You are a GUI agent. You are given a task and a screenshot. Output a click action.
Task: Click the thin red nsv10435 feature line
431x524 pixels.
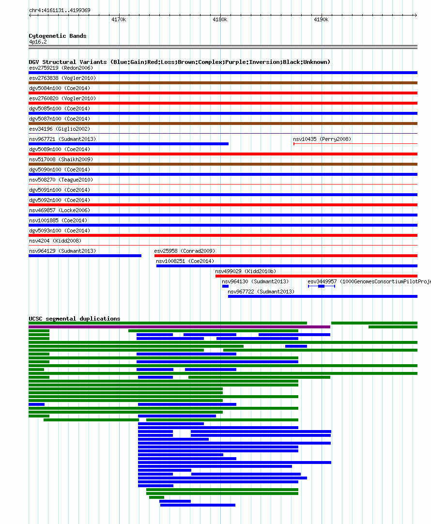click(355, 144)
